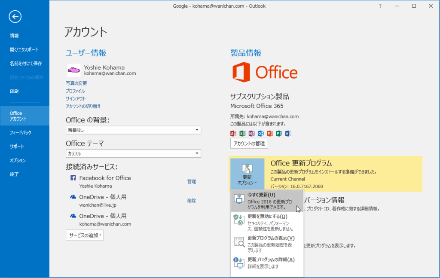Click 削除 link for OneDrive wanichan@live.jp
This screenshot has height=278, width=440.
[x=192, y=201]
